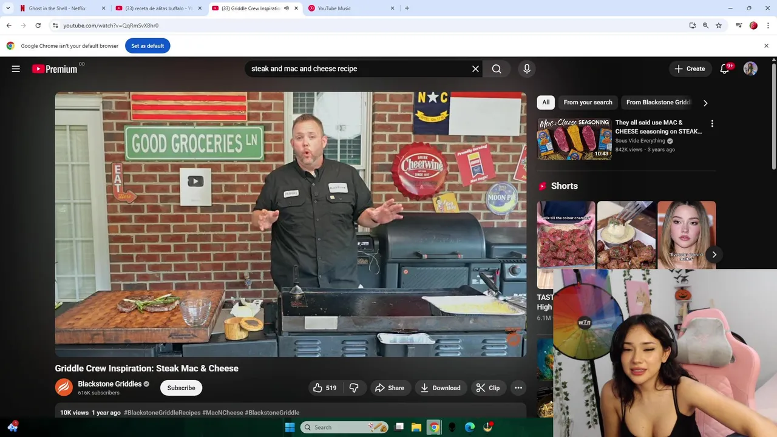Open the raw meat cubes Short
This screenshot has height=437, width=777.
click(566, 235)
